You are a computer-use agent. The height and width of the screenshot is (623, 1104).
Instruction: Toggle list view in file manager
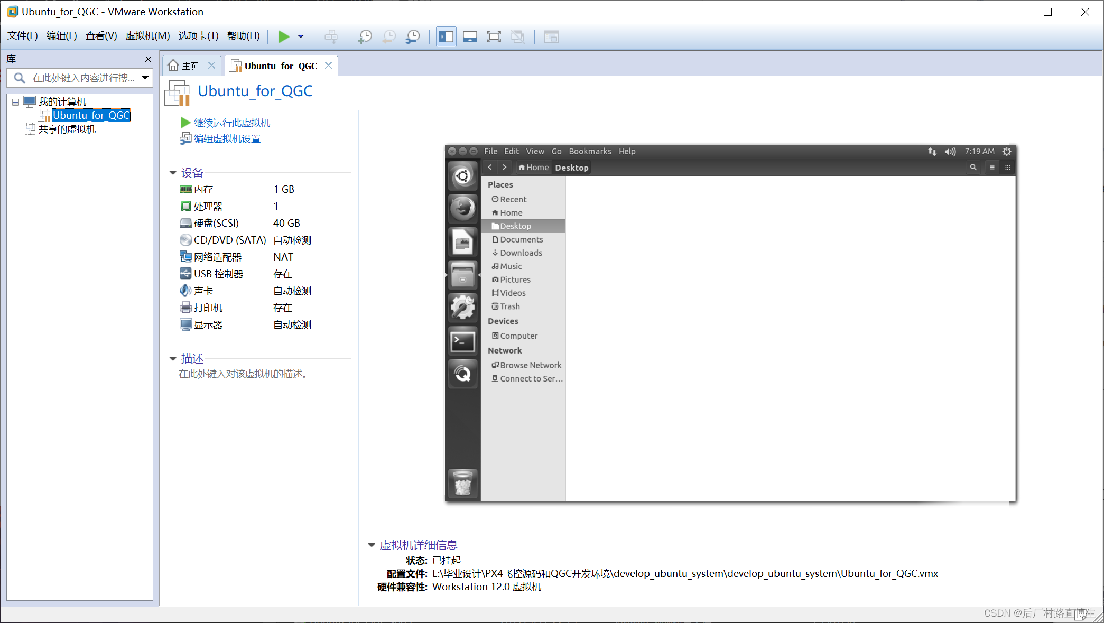coord(991,167)
